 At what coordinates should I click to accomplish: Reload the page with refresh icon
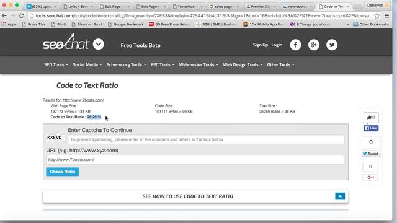click(x=22, y=15)
